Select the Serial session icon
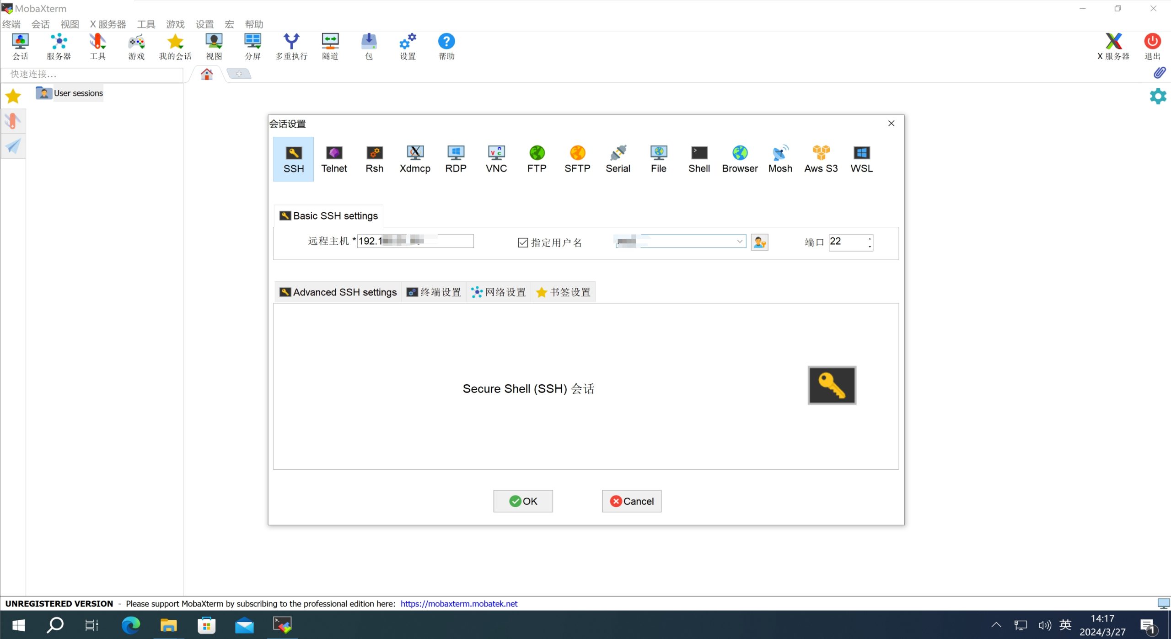1171x639 pixels. (x=618, y=159)
